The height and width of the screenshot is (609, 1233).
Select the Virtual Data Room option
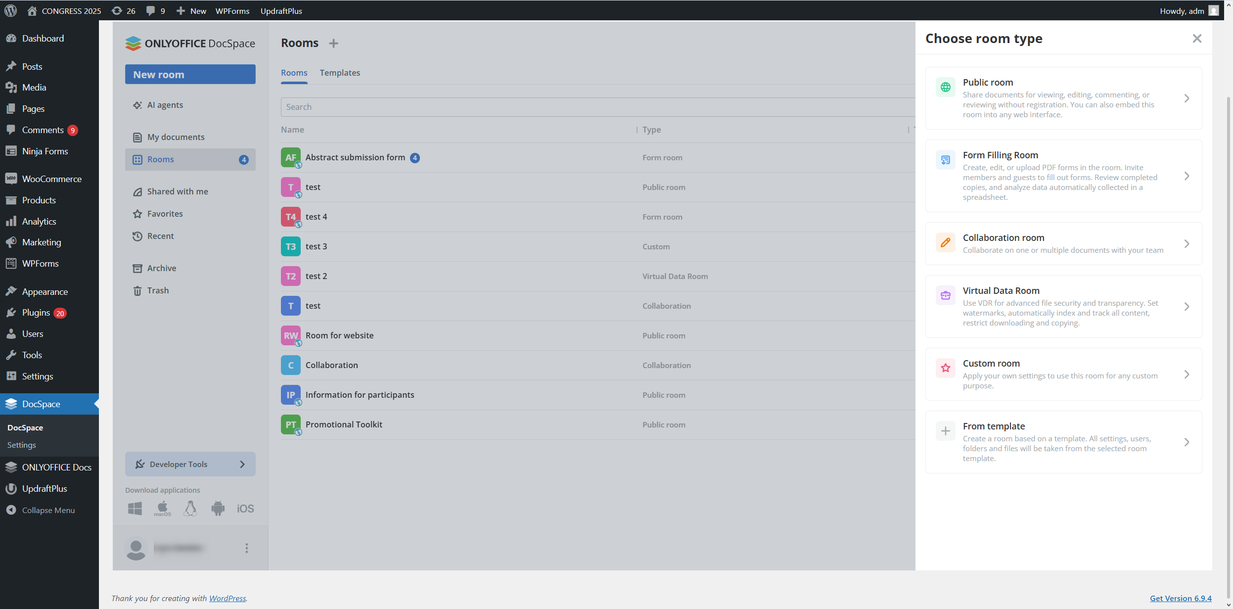tap(1063, 306)
